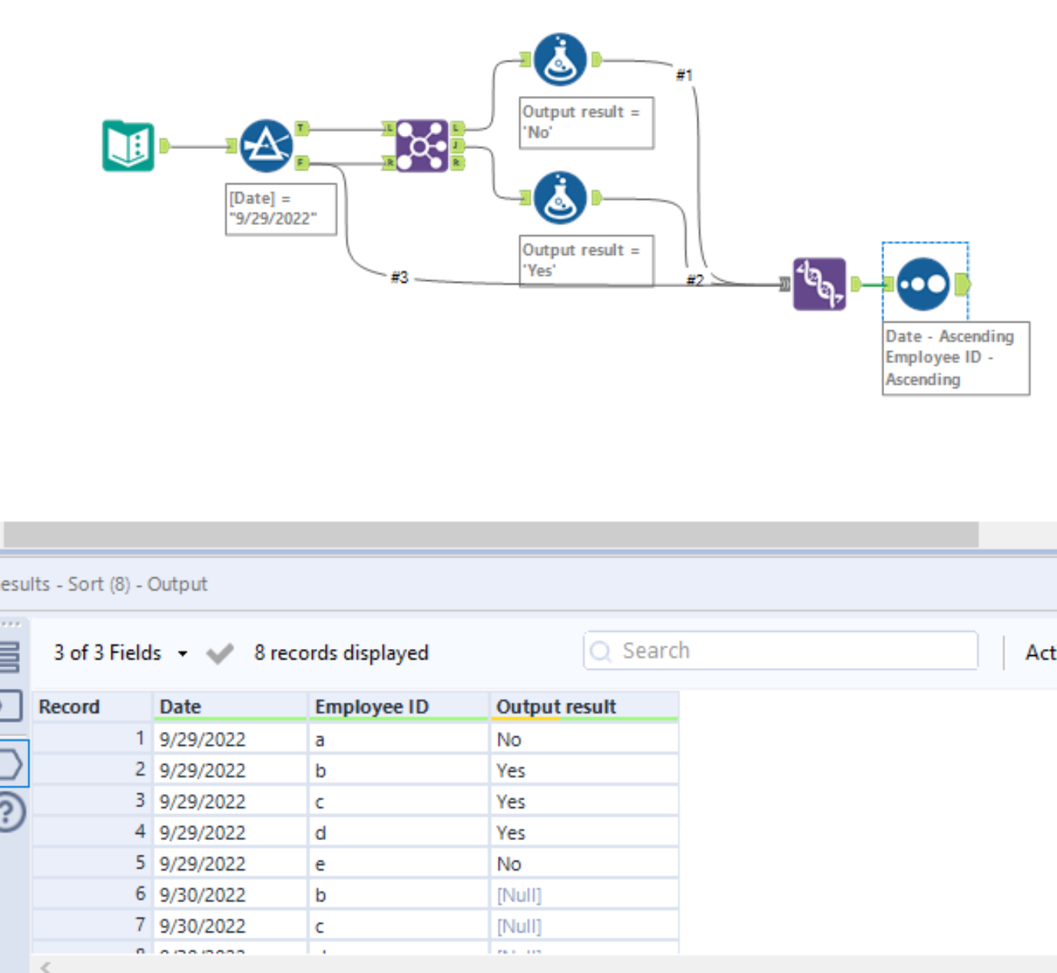The image size is (1057, 973).
Task: Select the Join tool
Action: [x=421, y=146]
